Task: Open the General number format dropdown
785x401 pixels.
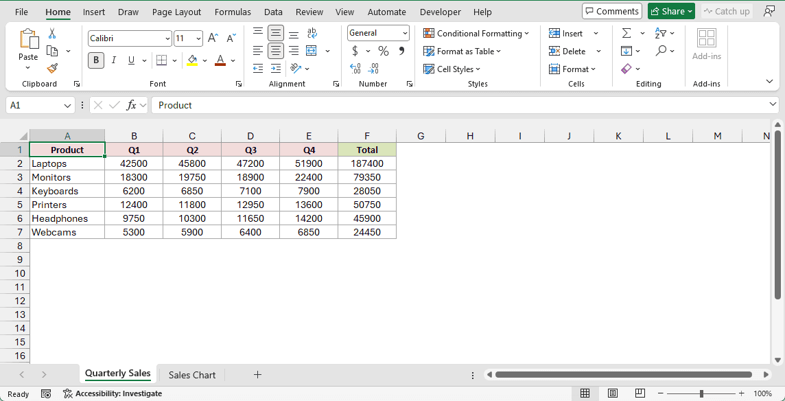Action: [x=405, y=33]
